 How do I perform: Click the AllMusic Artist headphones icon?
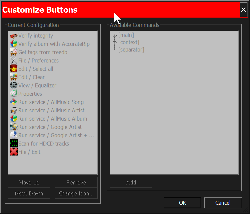click(x=14, y=110)
